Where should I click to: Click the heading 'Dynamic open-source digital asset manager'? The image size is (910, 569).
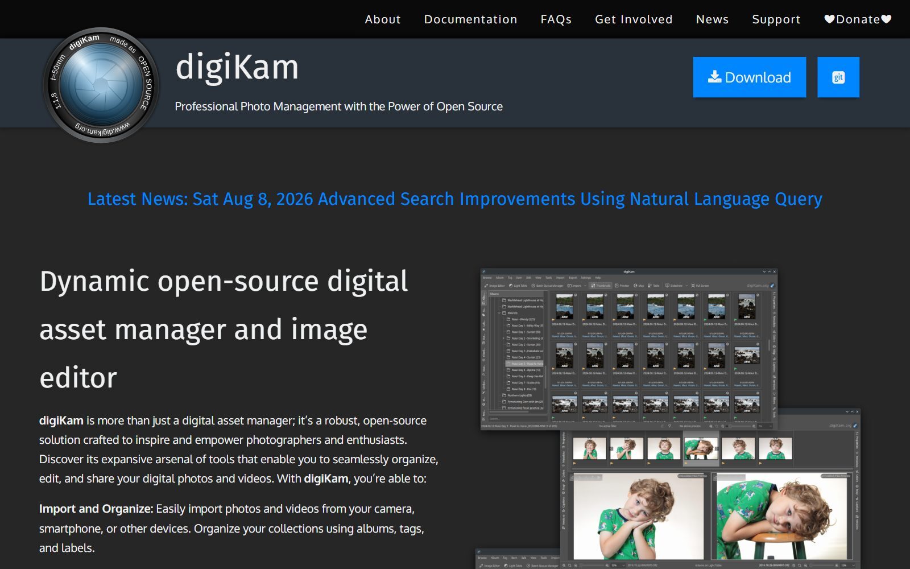[224, 329]
